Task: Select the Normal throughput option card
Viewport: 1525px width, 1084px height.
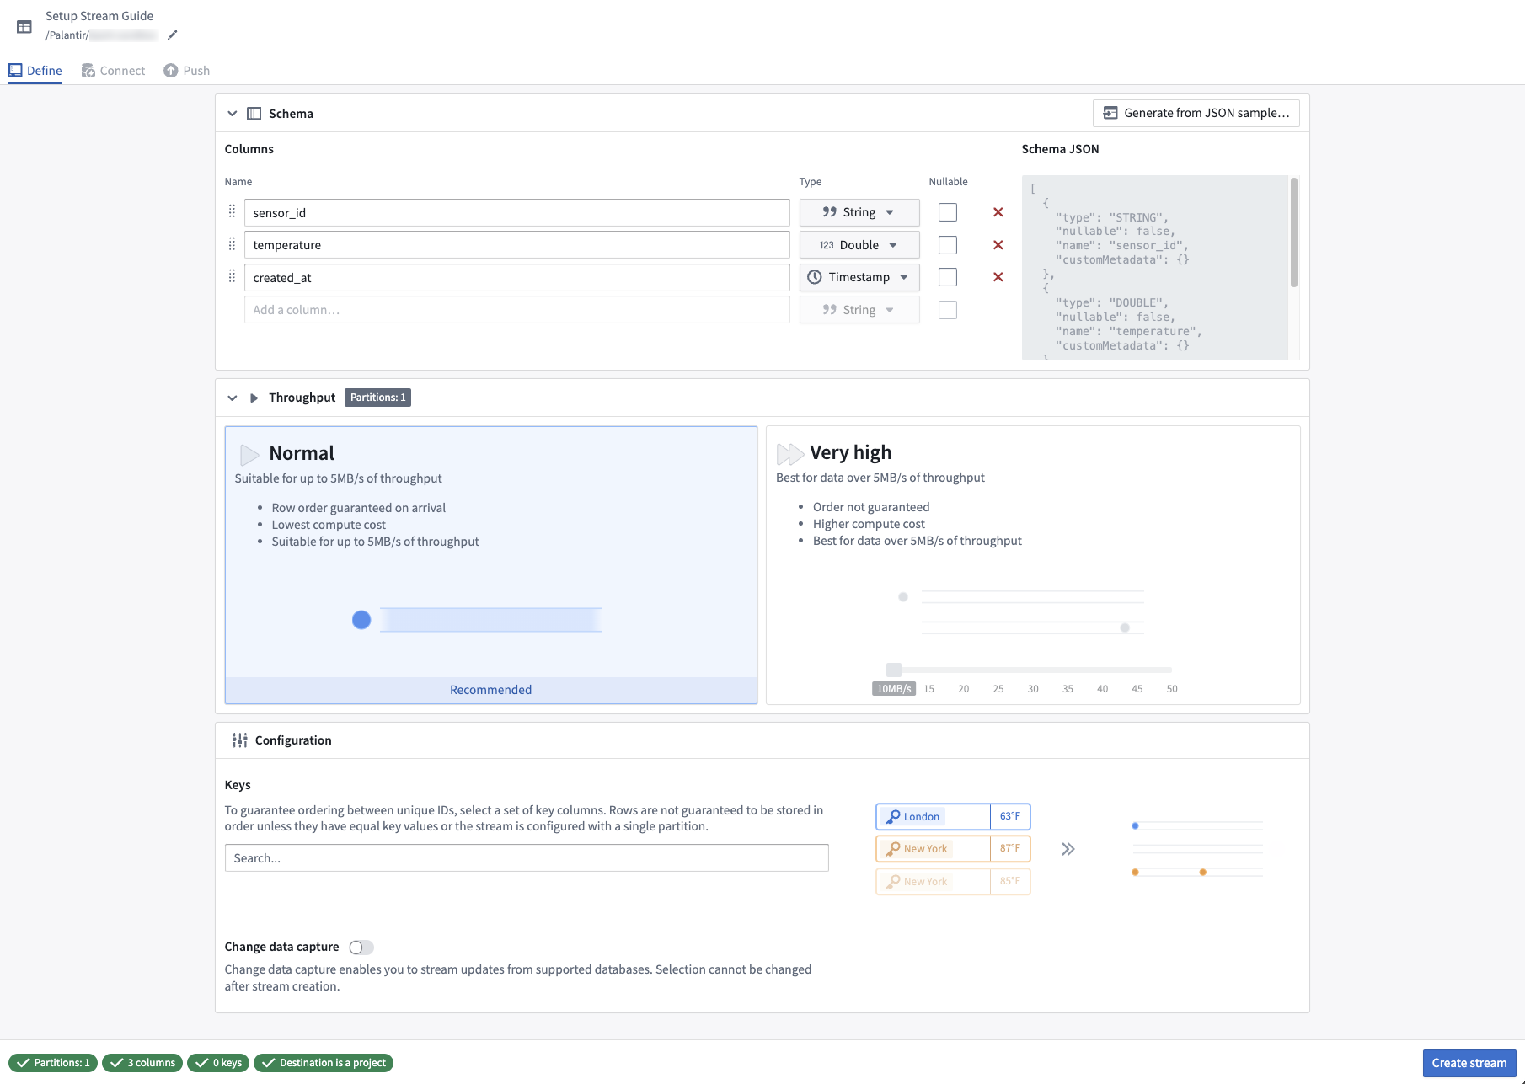Action: coord(490,564)
